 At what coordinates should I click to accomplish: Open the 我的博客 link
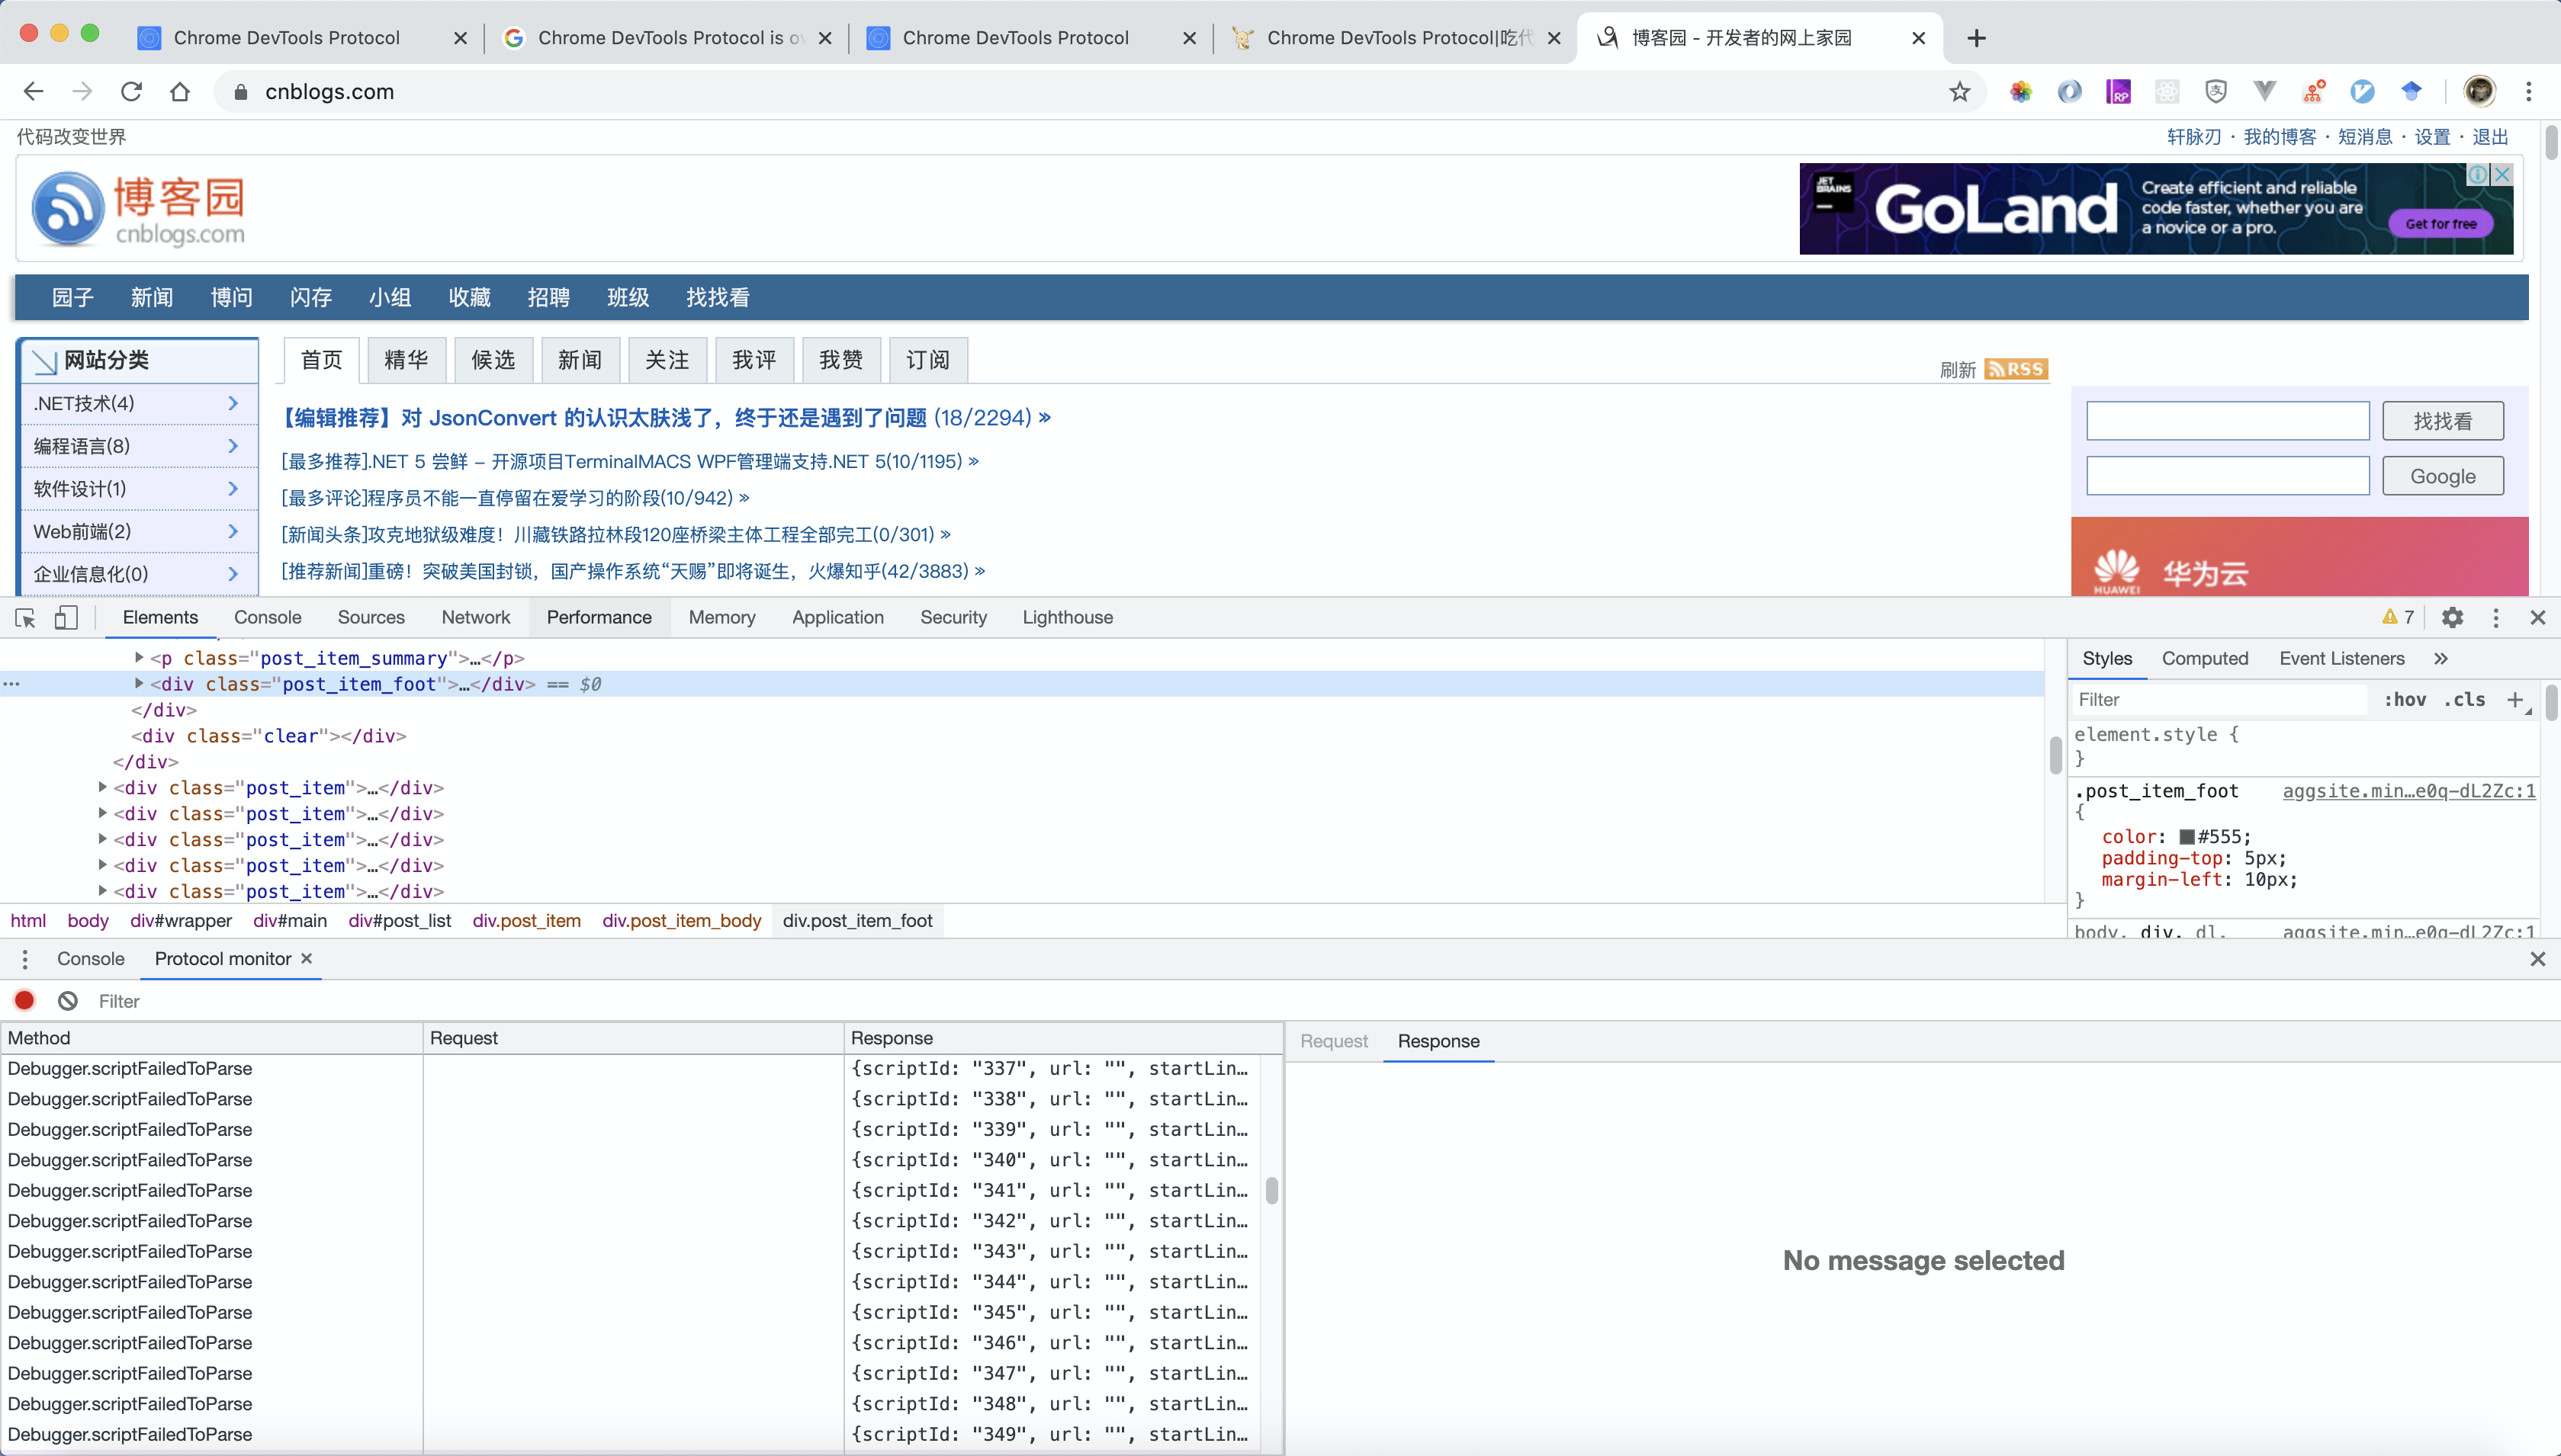pyautogui.click(x=2279, y=137)
